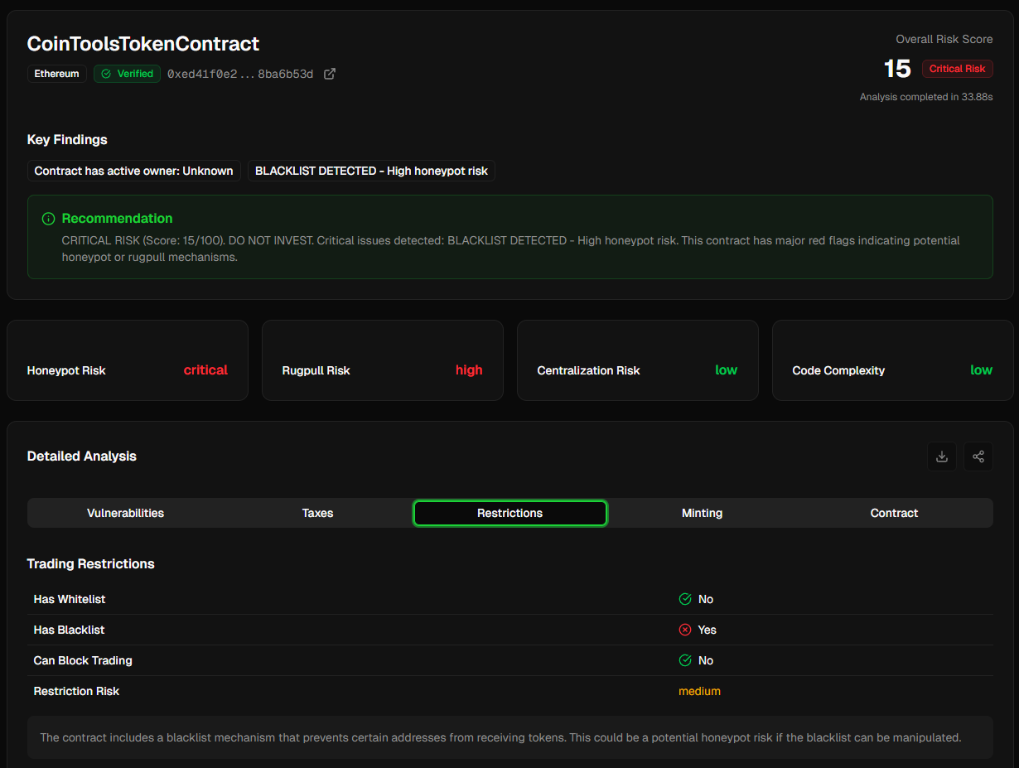Select the Ethereum network label

56,74
